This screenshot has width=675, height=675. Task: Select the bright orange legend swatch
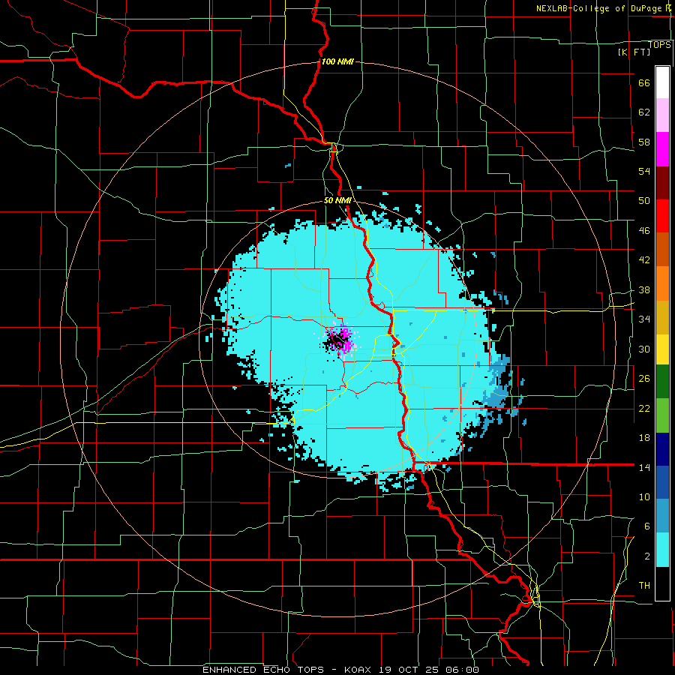tap(662, 283)
